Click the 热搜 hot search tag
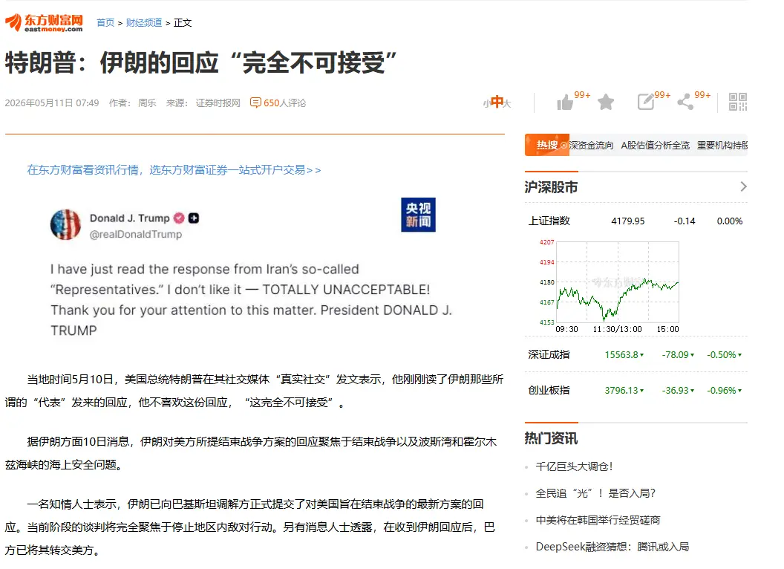Viewport: 784px width, 569px height. tap(547, 145)
